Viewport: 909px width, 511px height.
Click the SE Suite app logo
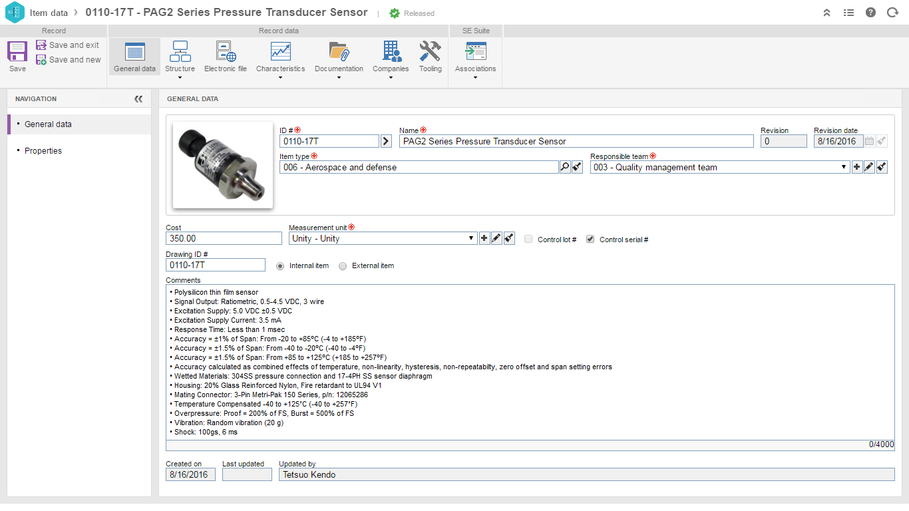(x=15, y=13)
